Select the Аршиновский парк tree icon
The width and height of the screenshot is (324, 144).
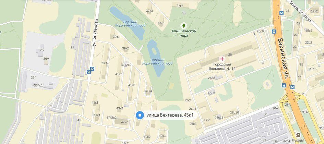point(183,26)
